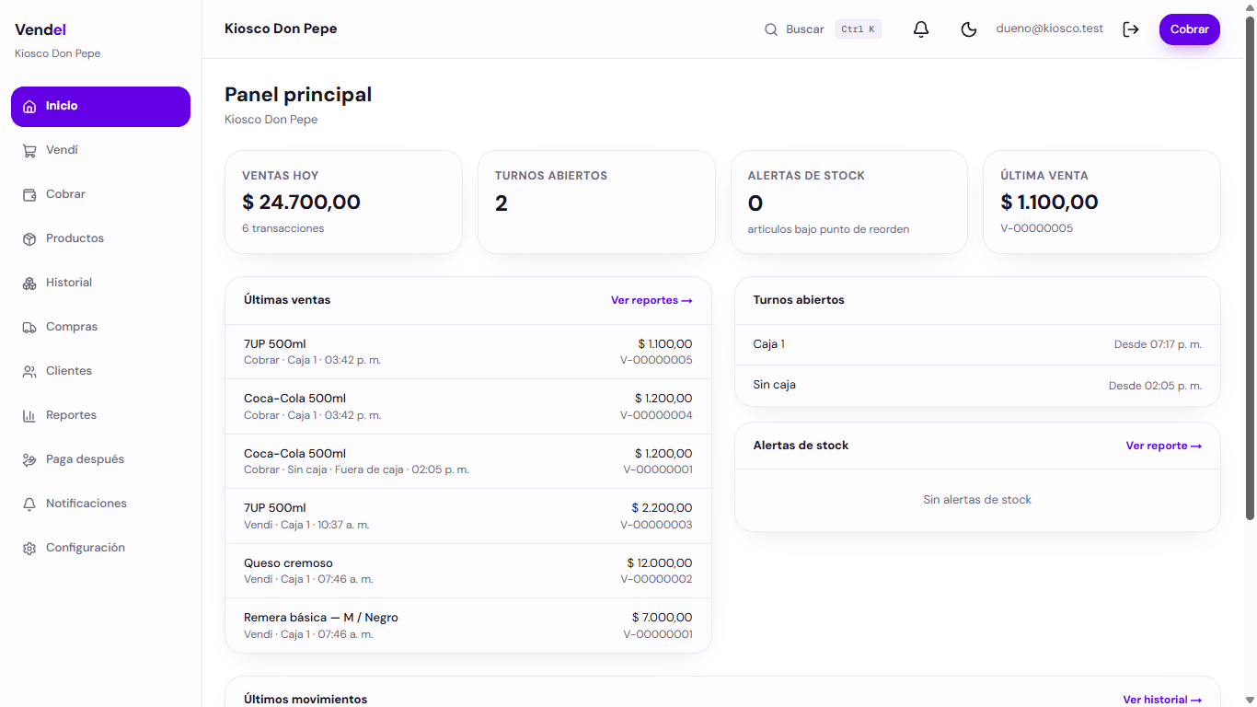Image resolution: width=1257 pixels, height=707 pixels.
Task: Open notifications bell in top header
Action: click(921, 29)
